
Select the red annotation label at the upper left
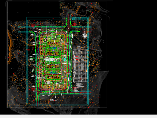(33, 26)
